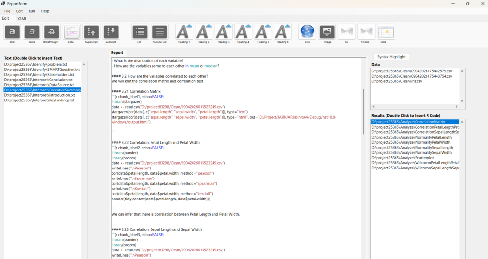Click the Bold formatting icon
Image resolution: width=488 pixels, height=259 pixels.
click(12, 32)
